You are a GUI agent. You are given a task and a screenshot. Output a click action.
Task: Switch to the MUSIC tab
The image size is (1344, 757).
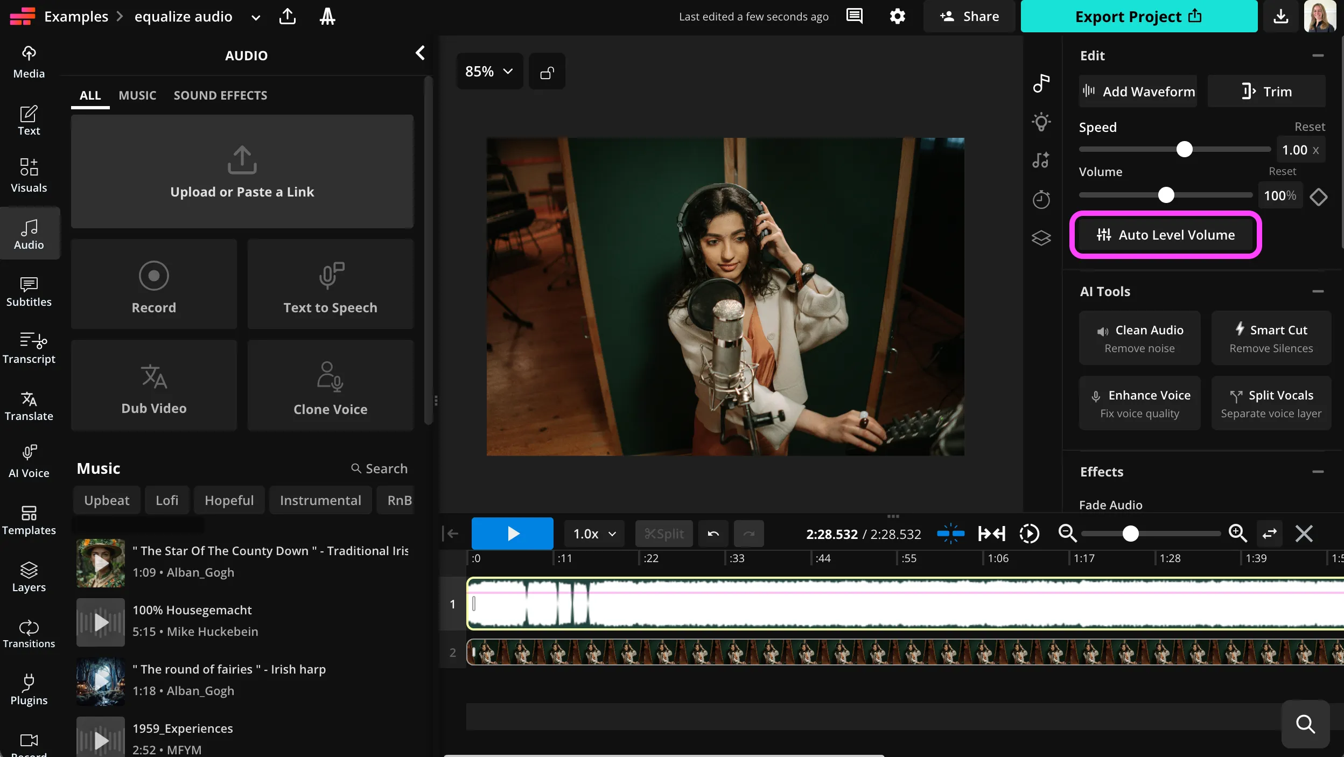pyautogui.click(x=137, y=95)
